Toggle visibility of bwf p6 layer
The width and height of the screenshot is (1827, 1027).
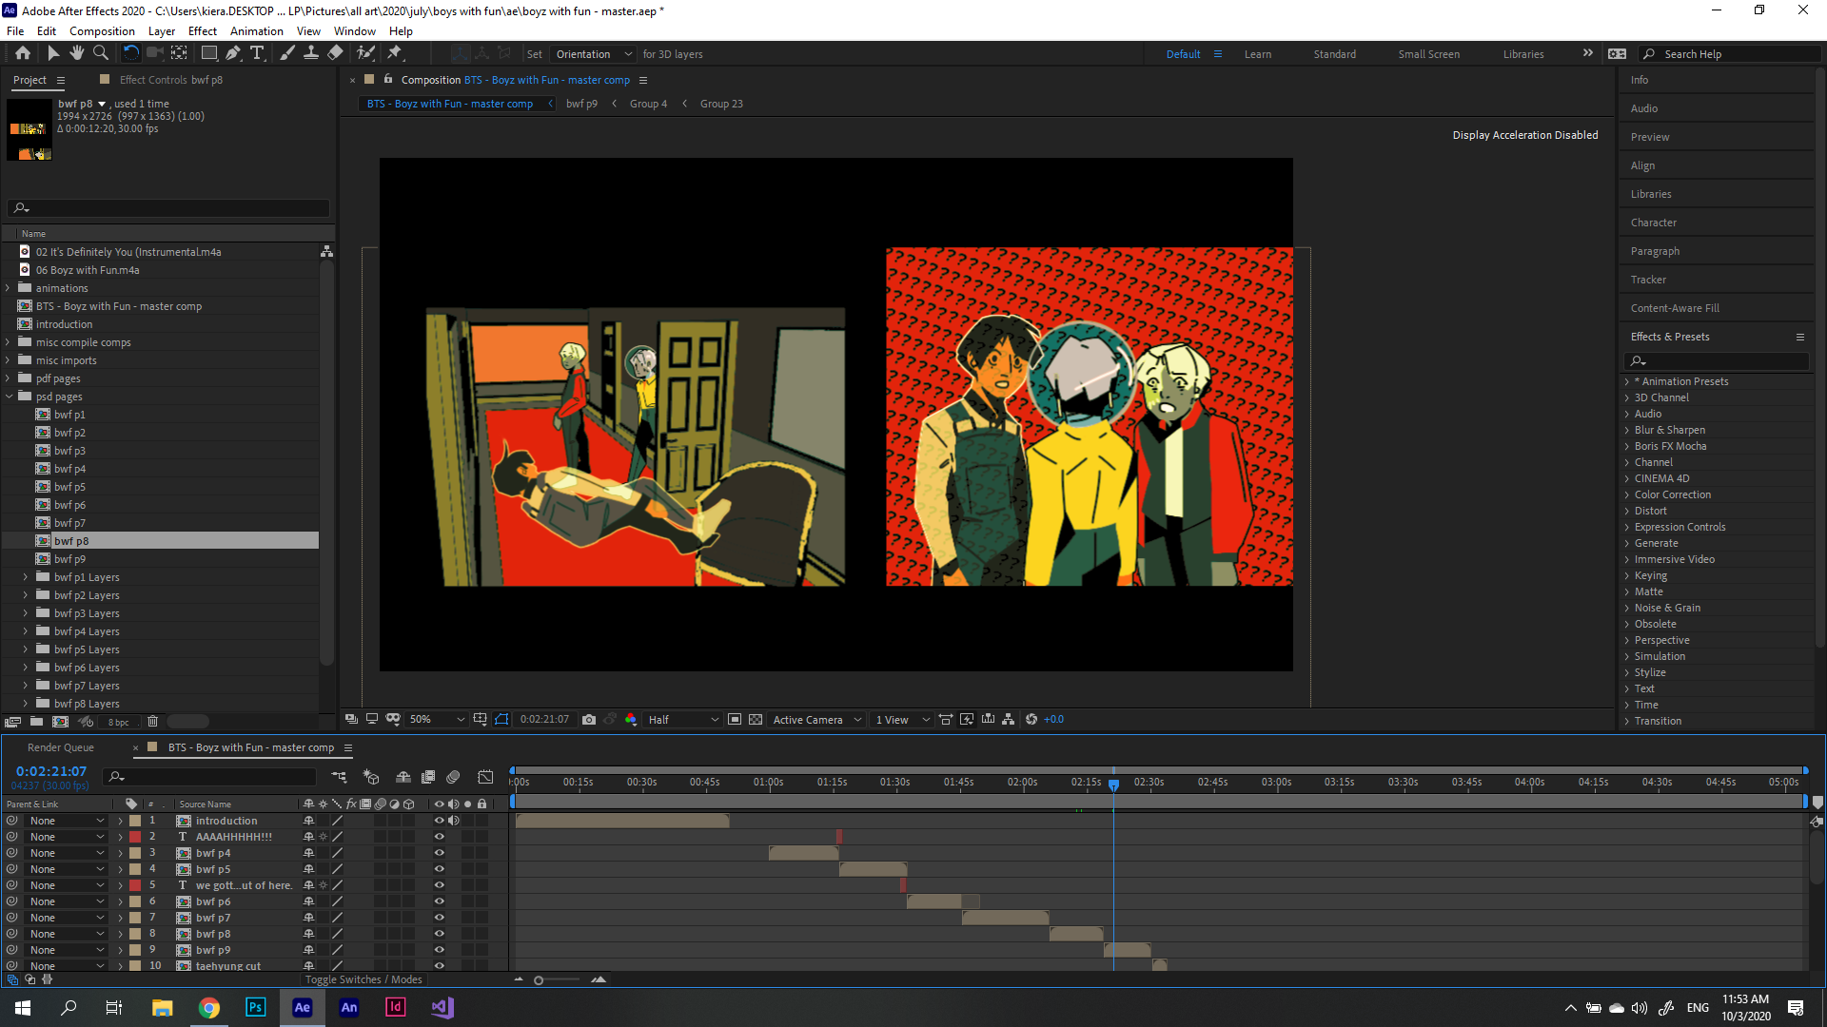440,901
